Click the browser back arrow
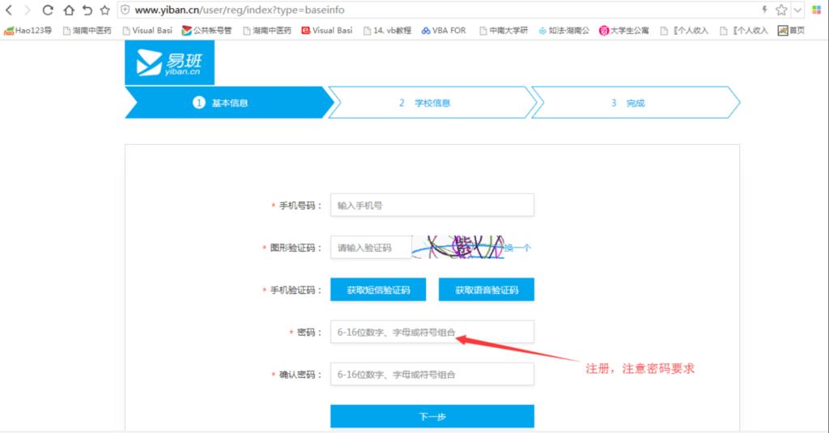 click(9, 11)
